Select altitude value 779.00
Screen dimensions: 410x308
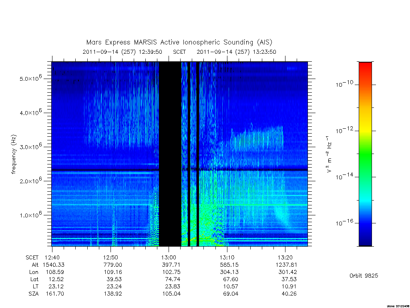coord(113,265)
